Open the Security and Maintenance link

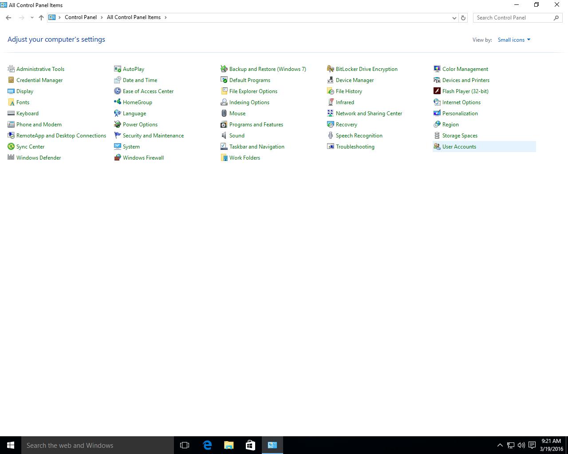click(153, 136)
